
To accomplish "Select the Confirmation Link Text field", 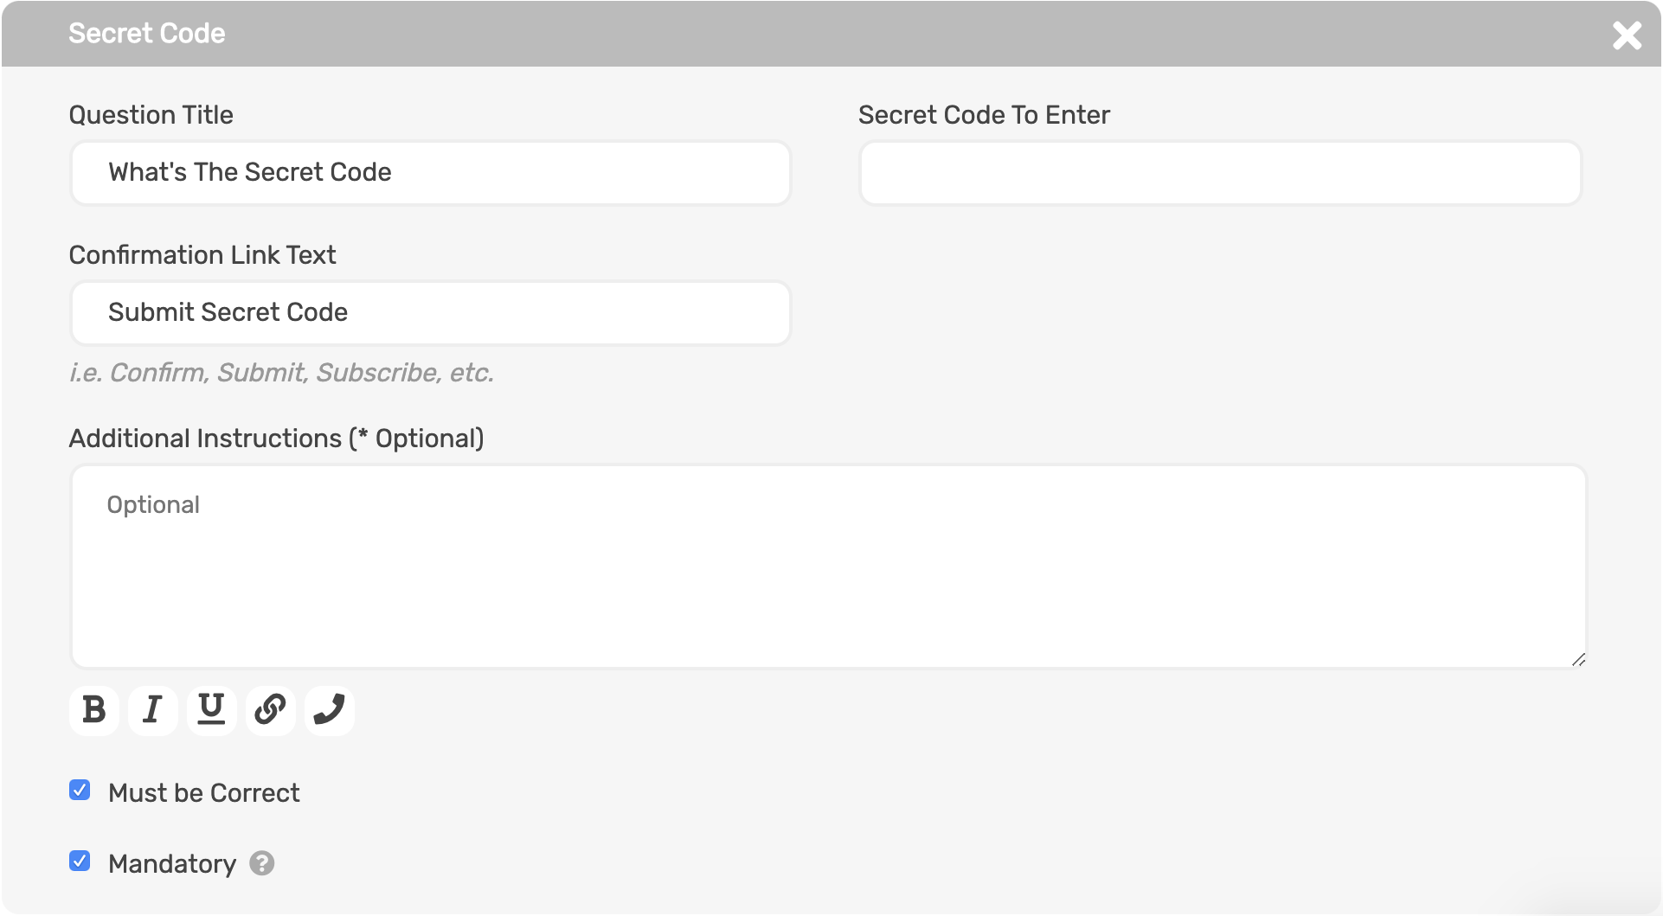I will tap(430, 312).
